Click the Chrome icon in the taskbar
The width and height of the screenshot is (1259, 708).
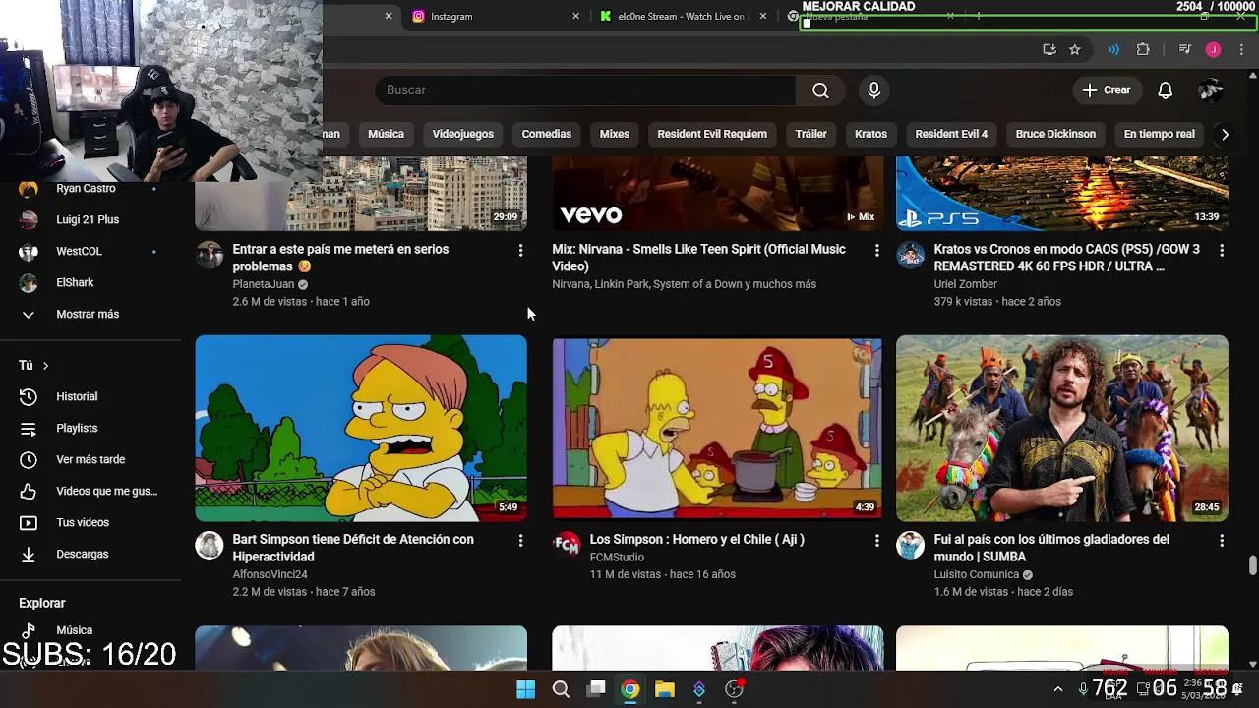[630, 689]
